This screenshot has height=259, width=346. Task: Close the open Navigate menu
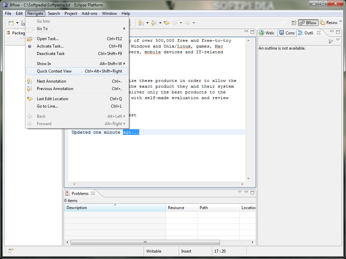pyautogui.click(x=35, y=13)
